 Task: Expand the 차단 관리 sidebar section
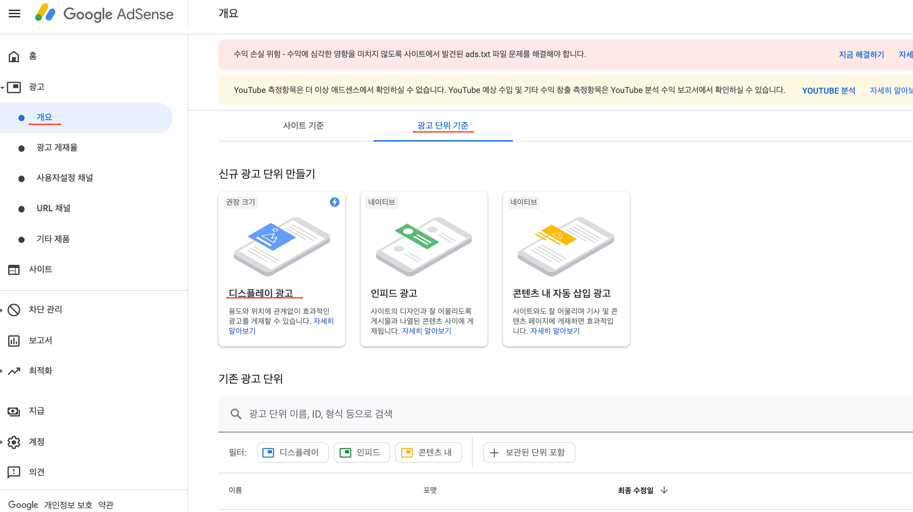(x=2, y=310)
